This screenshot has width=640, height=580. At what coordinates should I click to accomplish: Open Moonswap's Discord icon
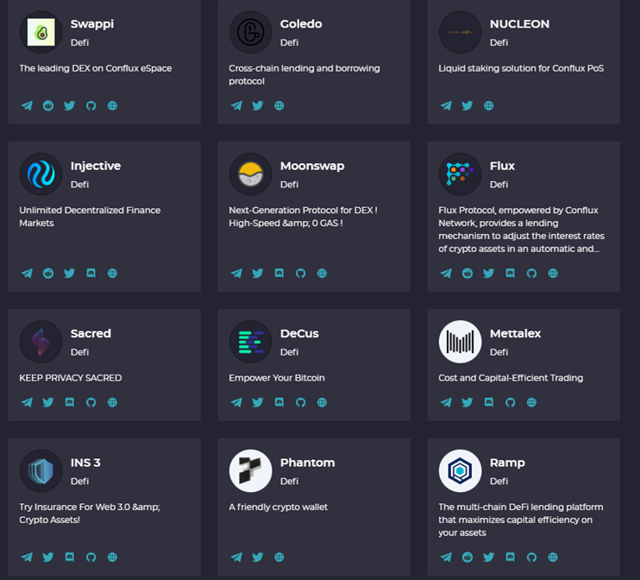(279, 274)
